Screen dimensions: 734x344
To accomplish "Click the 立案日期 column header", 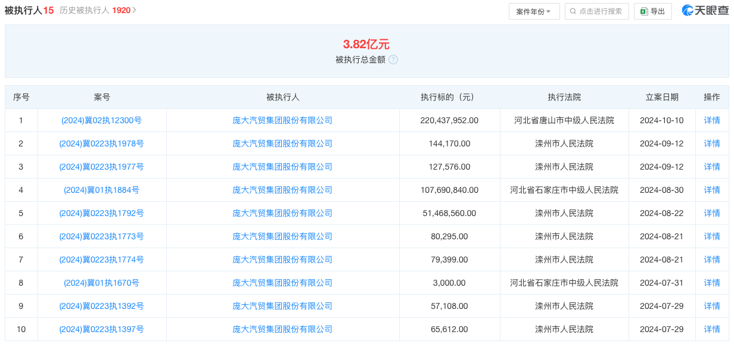I will [662, 97].
